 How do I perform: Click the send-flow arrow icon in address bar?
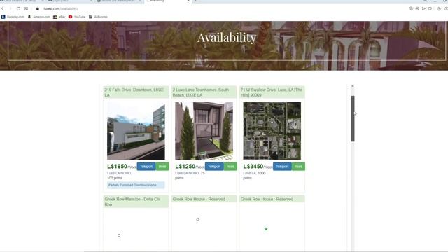click(x=423, y=9)
